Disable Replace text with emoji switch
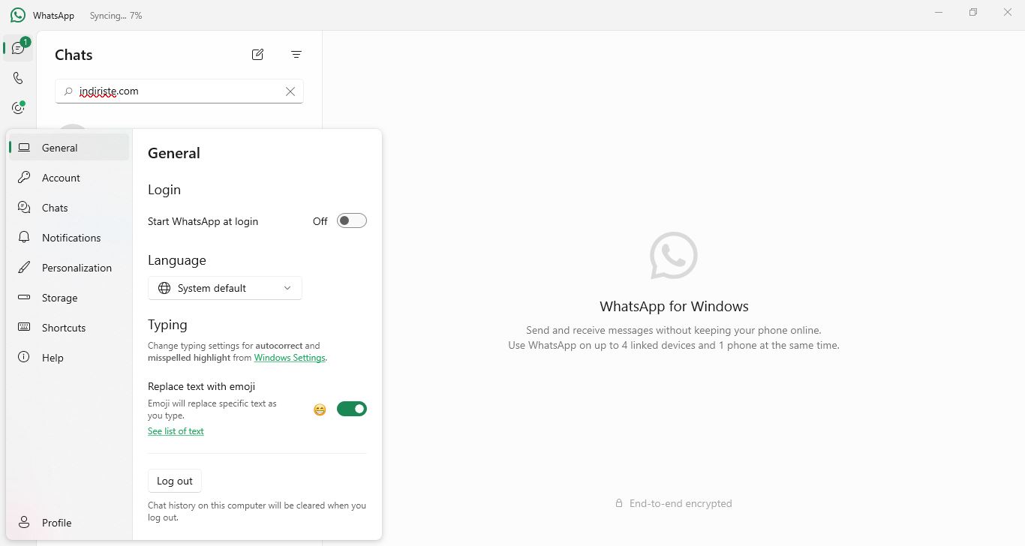This screenshot has height=546, width=1025. (x=351, y=409)
